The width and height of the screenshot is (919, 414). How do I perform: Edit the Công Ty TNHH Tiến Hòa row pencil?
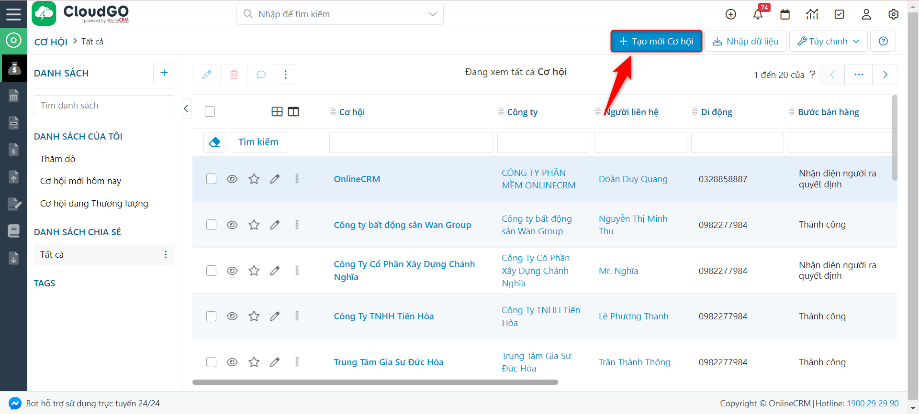pos(275,316)
